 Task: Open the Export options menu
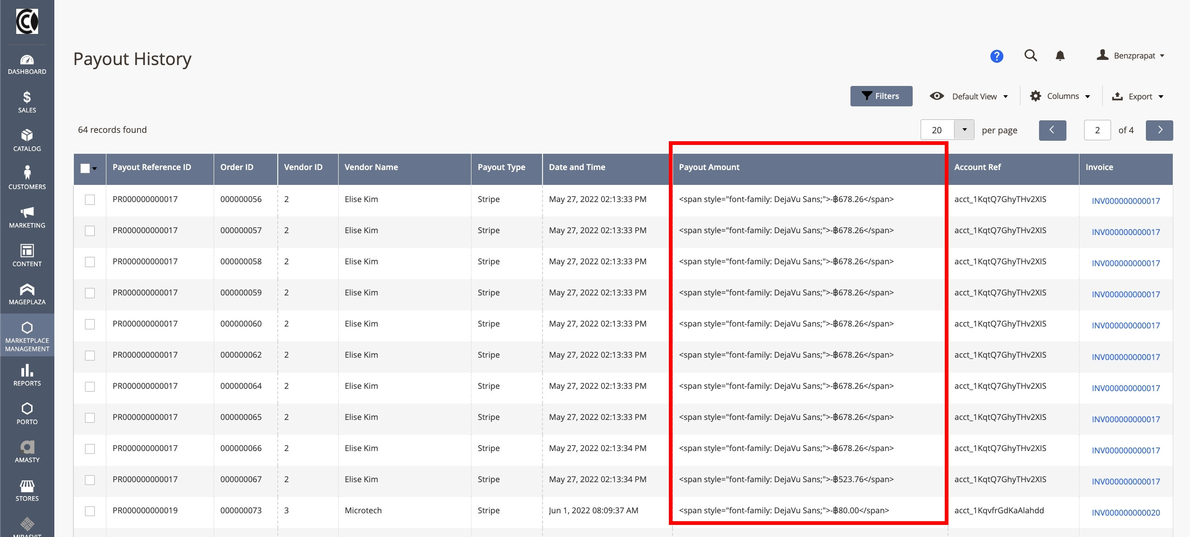click(1137, 96)
